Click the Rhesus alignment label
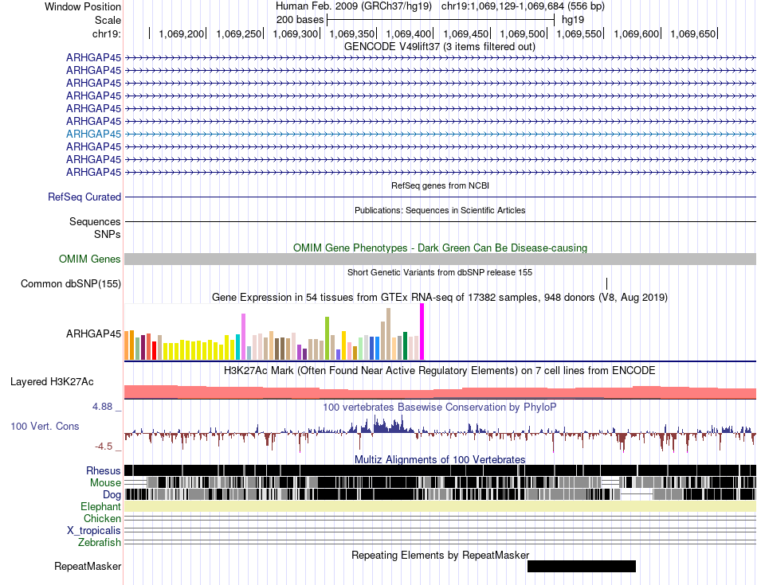The height and width of the screenshot is (585, 757). (104, 471)
